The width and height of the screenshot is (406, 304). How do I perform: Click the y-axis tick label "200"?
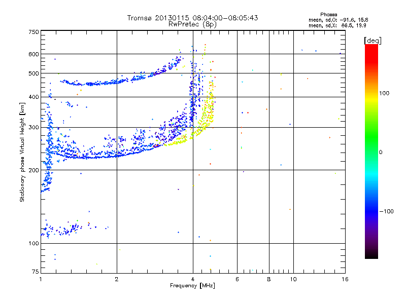[33, 170]
